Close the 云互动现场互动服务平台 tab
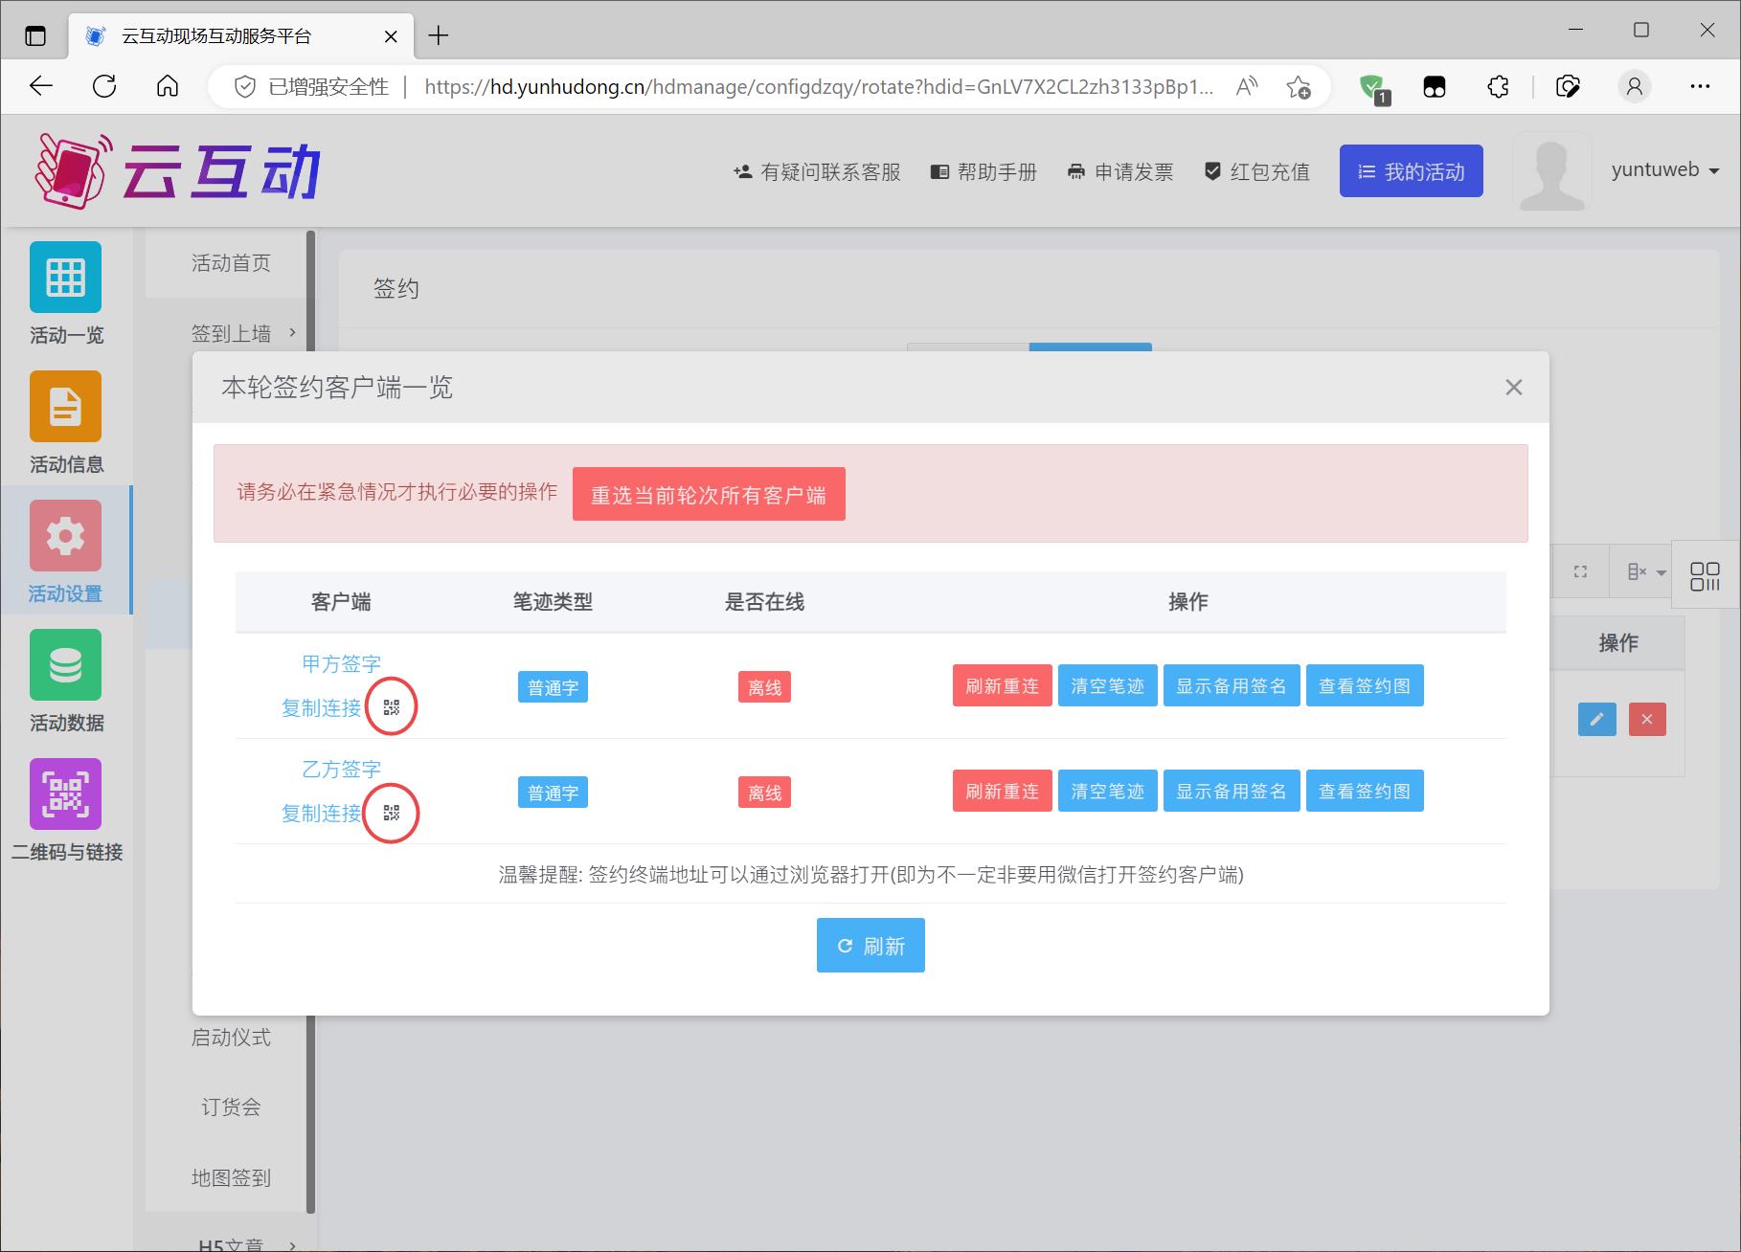The height and width of the screenshot is (1252, 1741). point(391,36)
